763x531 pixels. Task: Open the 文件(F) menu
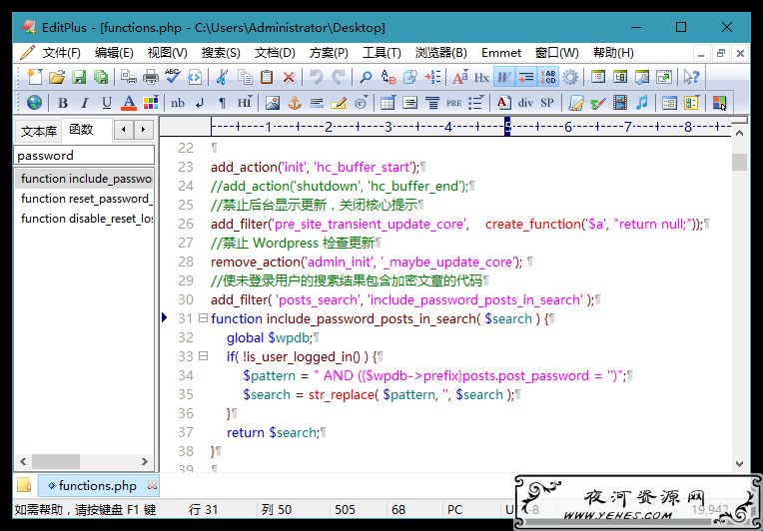61,53
